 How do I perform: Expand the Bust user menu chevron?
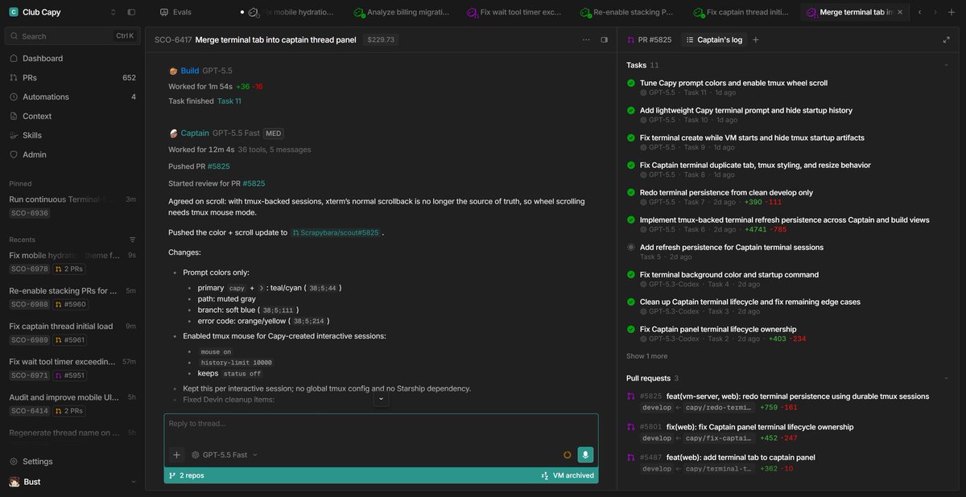134,482
